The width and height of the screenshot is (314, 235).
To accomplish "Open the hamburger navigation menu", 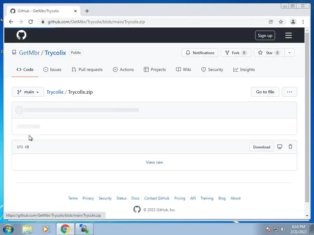I will coord(288,35).
